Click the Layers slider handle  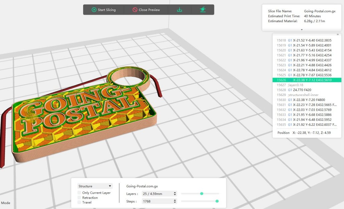[x=201, y=193]
